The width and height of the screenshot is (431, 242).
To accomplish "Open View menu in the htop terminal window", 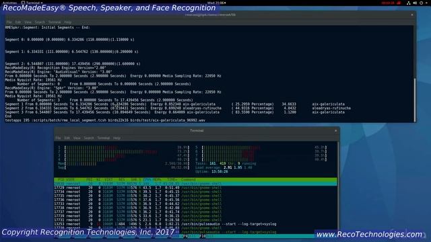I will point(77,138).
